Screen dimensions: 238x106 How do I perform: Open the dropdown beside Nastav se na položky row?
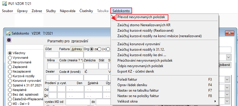coord(227,94)
